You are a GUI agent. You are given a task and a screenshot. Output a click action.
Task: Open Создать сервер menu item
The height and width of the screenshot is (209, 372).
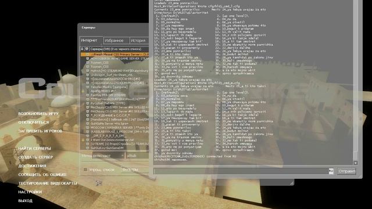click(x=36, y=157)
